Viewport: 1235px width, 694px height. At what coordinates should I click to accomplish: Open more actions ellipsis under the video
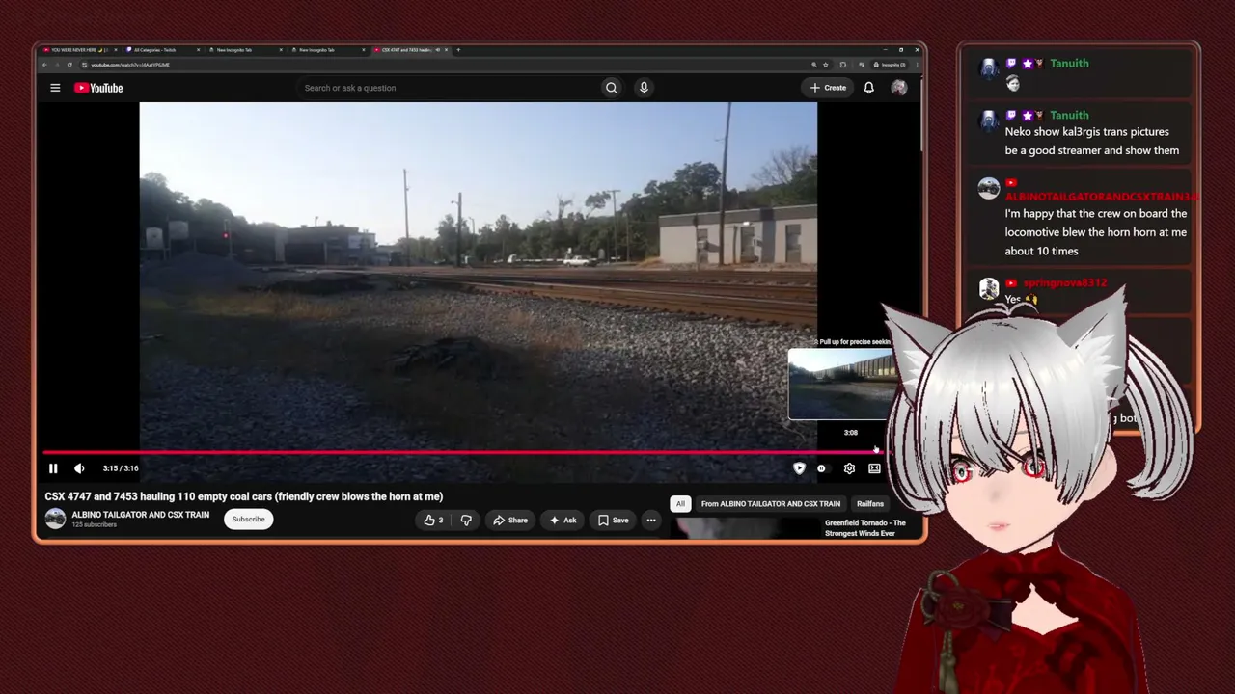651,520
